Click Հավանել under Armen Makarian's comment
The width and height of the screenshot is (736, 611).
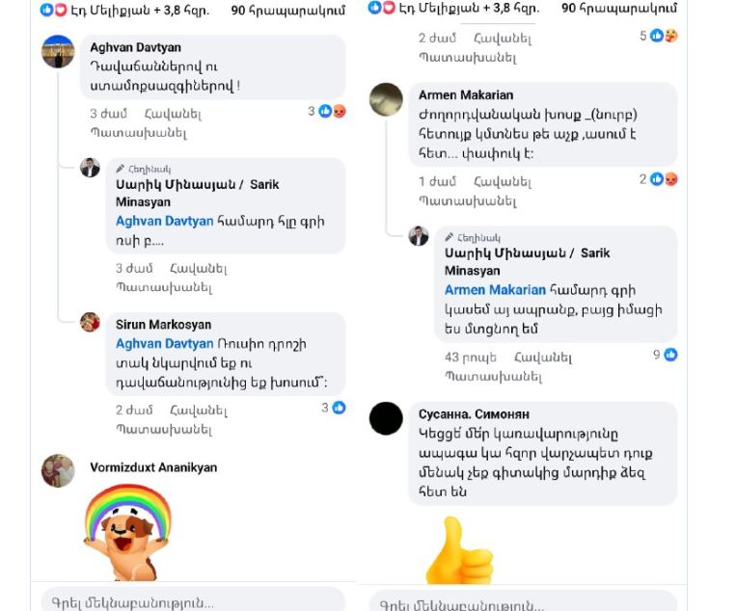coord(503,181)
